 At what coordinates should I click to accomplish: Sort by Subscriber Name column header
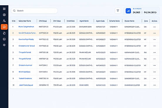[x=25, y=21]
